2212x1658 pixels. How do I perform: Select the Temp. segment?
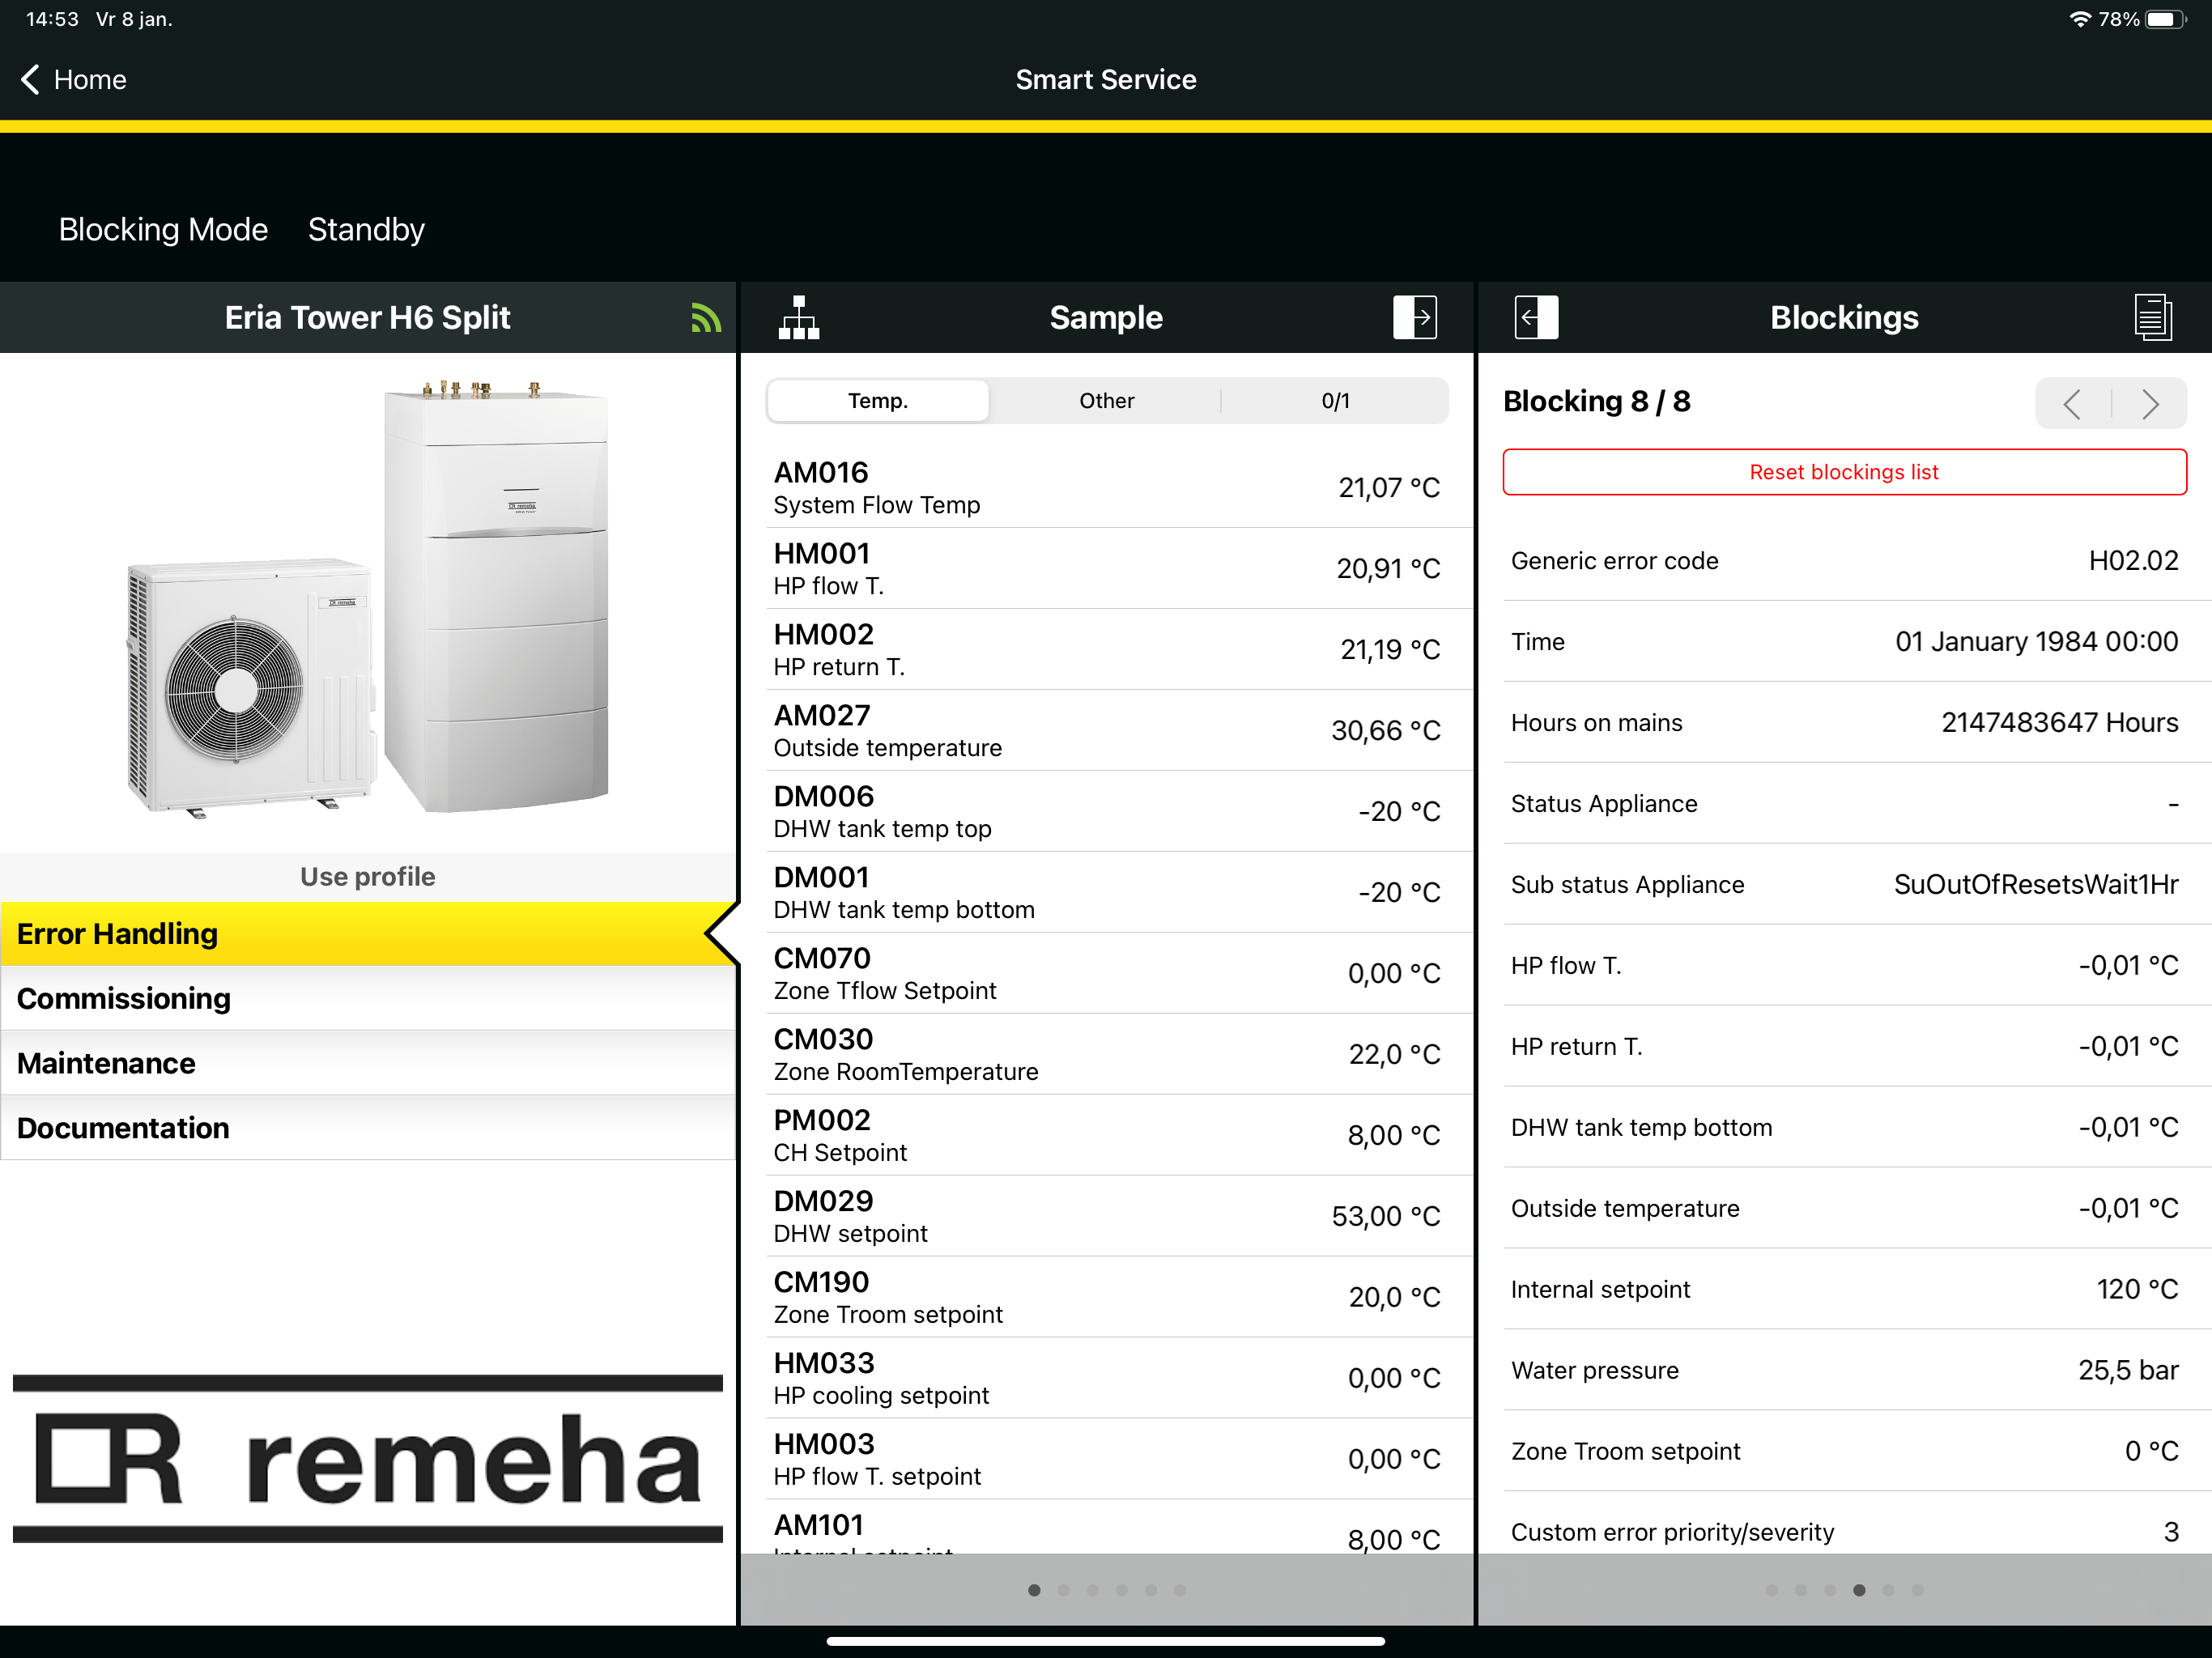(x=877, y=401)
